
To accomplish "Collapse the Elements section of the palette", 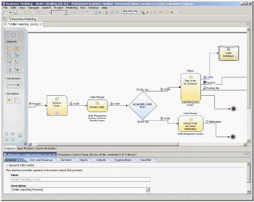I will [x=5, y=42].
